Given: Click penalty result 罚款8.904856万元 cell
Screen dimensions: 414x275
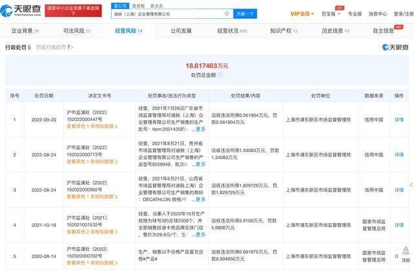Looking at the screenshot, I should (245, 256).
